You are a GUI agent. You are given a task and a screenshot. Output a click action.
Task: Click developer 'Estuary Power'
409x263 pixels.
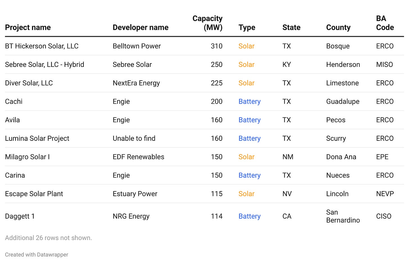pyautogui.click(x=135, y=194)
